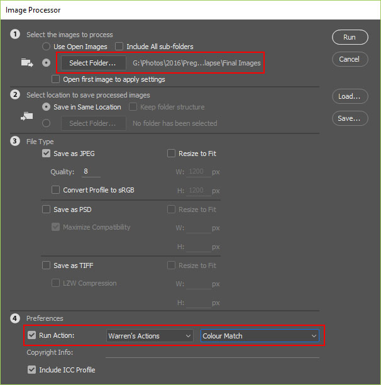Screen dimensions: 381x385
Task: Uncheck Include ICC Profile checkbox
Action: pyautogui.click(x=31, y=369)
